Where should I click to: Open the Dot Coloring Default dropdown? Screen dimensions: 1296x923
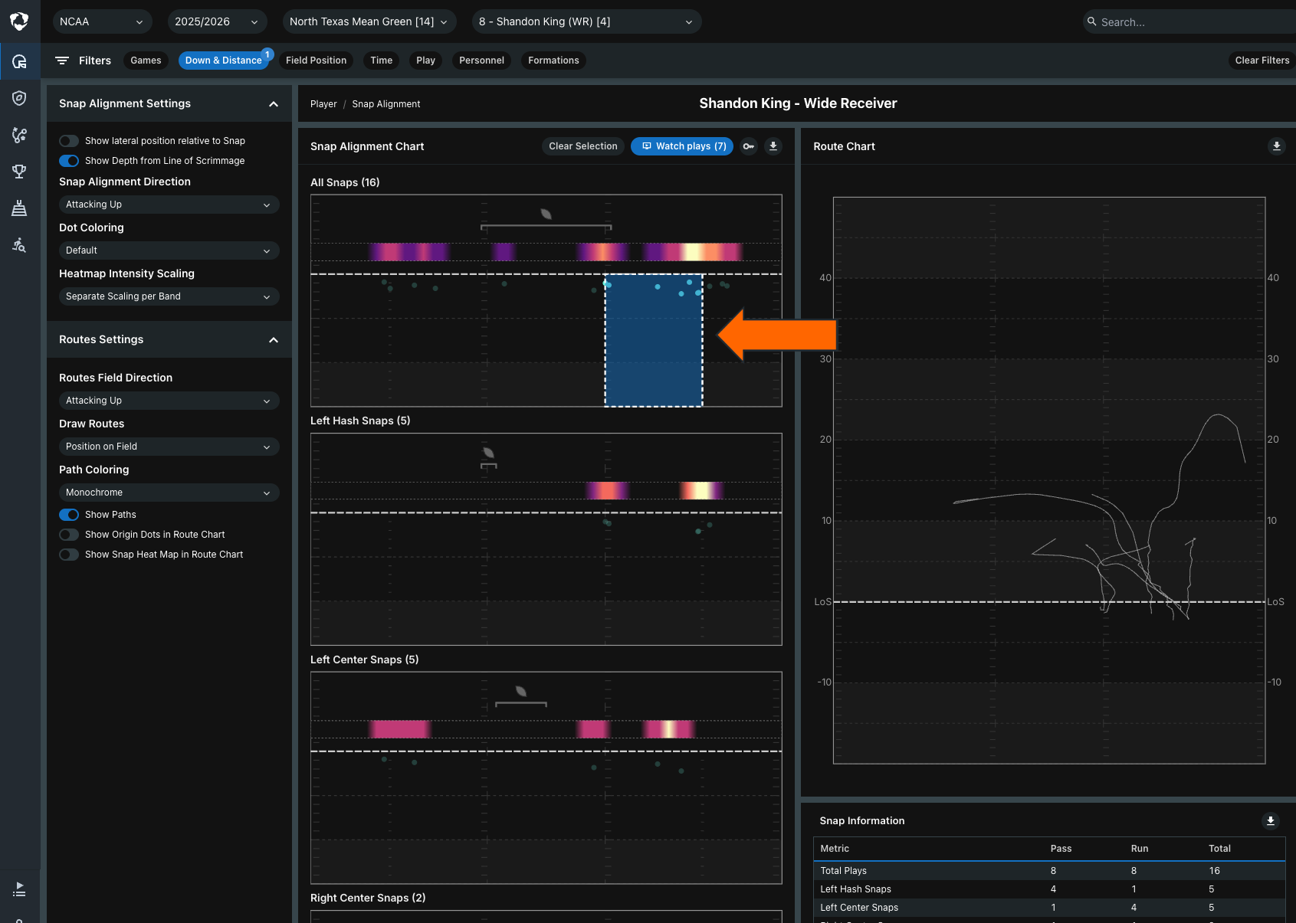click(169, 250)
